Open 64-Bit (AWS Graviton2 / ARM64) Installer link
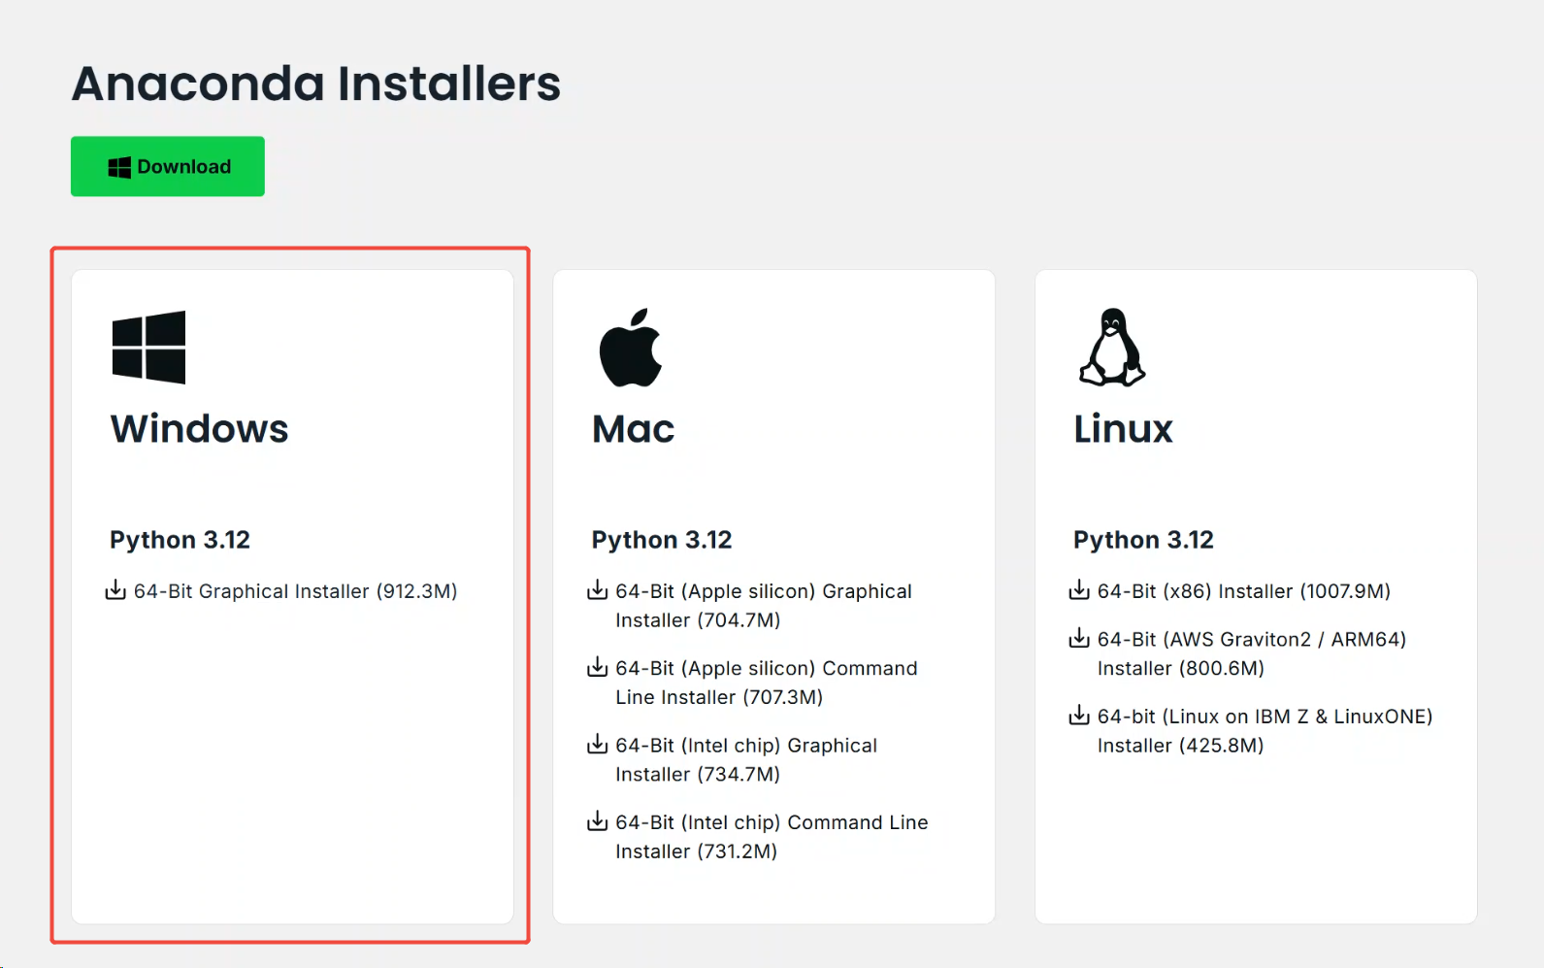Screen dimensions: 1544x968 coord(1252,653)
